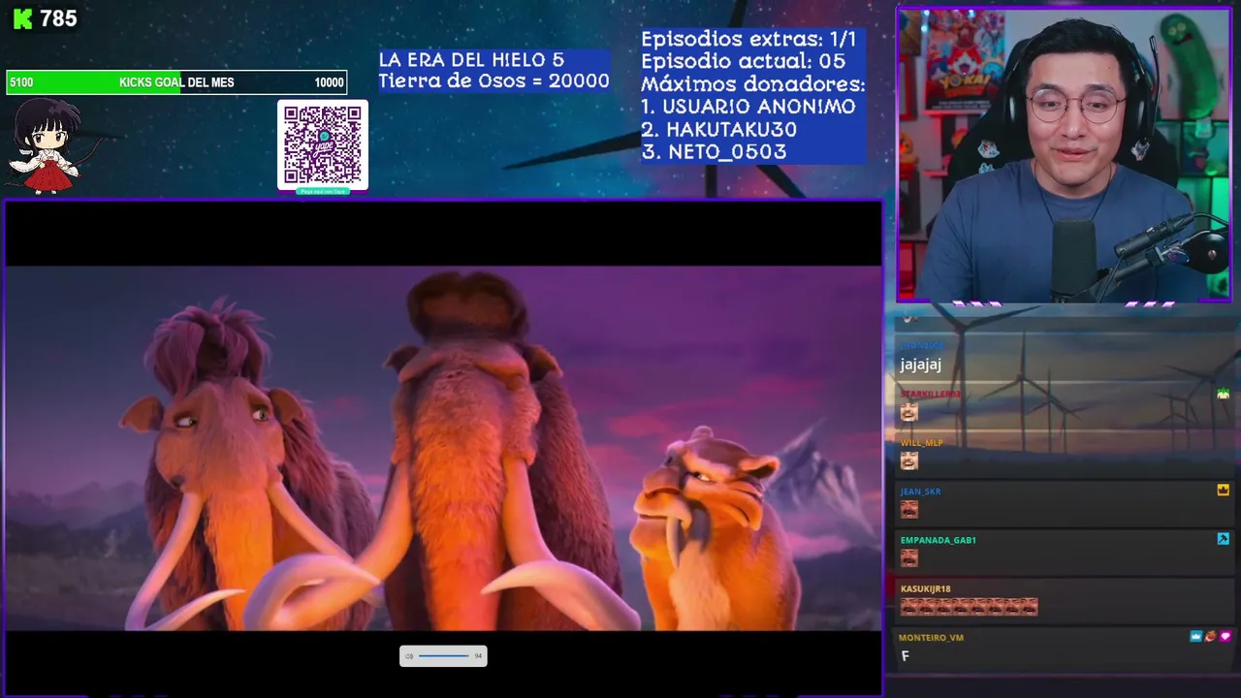The height and width of the screenshot is (698, 1241).
Task: Click the emote in STARKILLER's message
Action: pos(908,412)
